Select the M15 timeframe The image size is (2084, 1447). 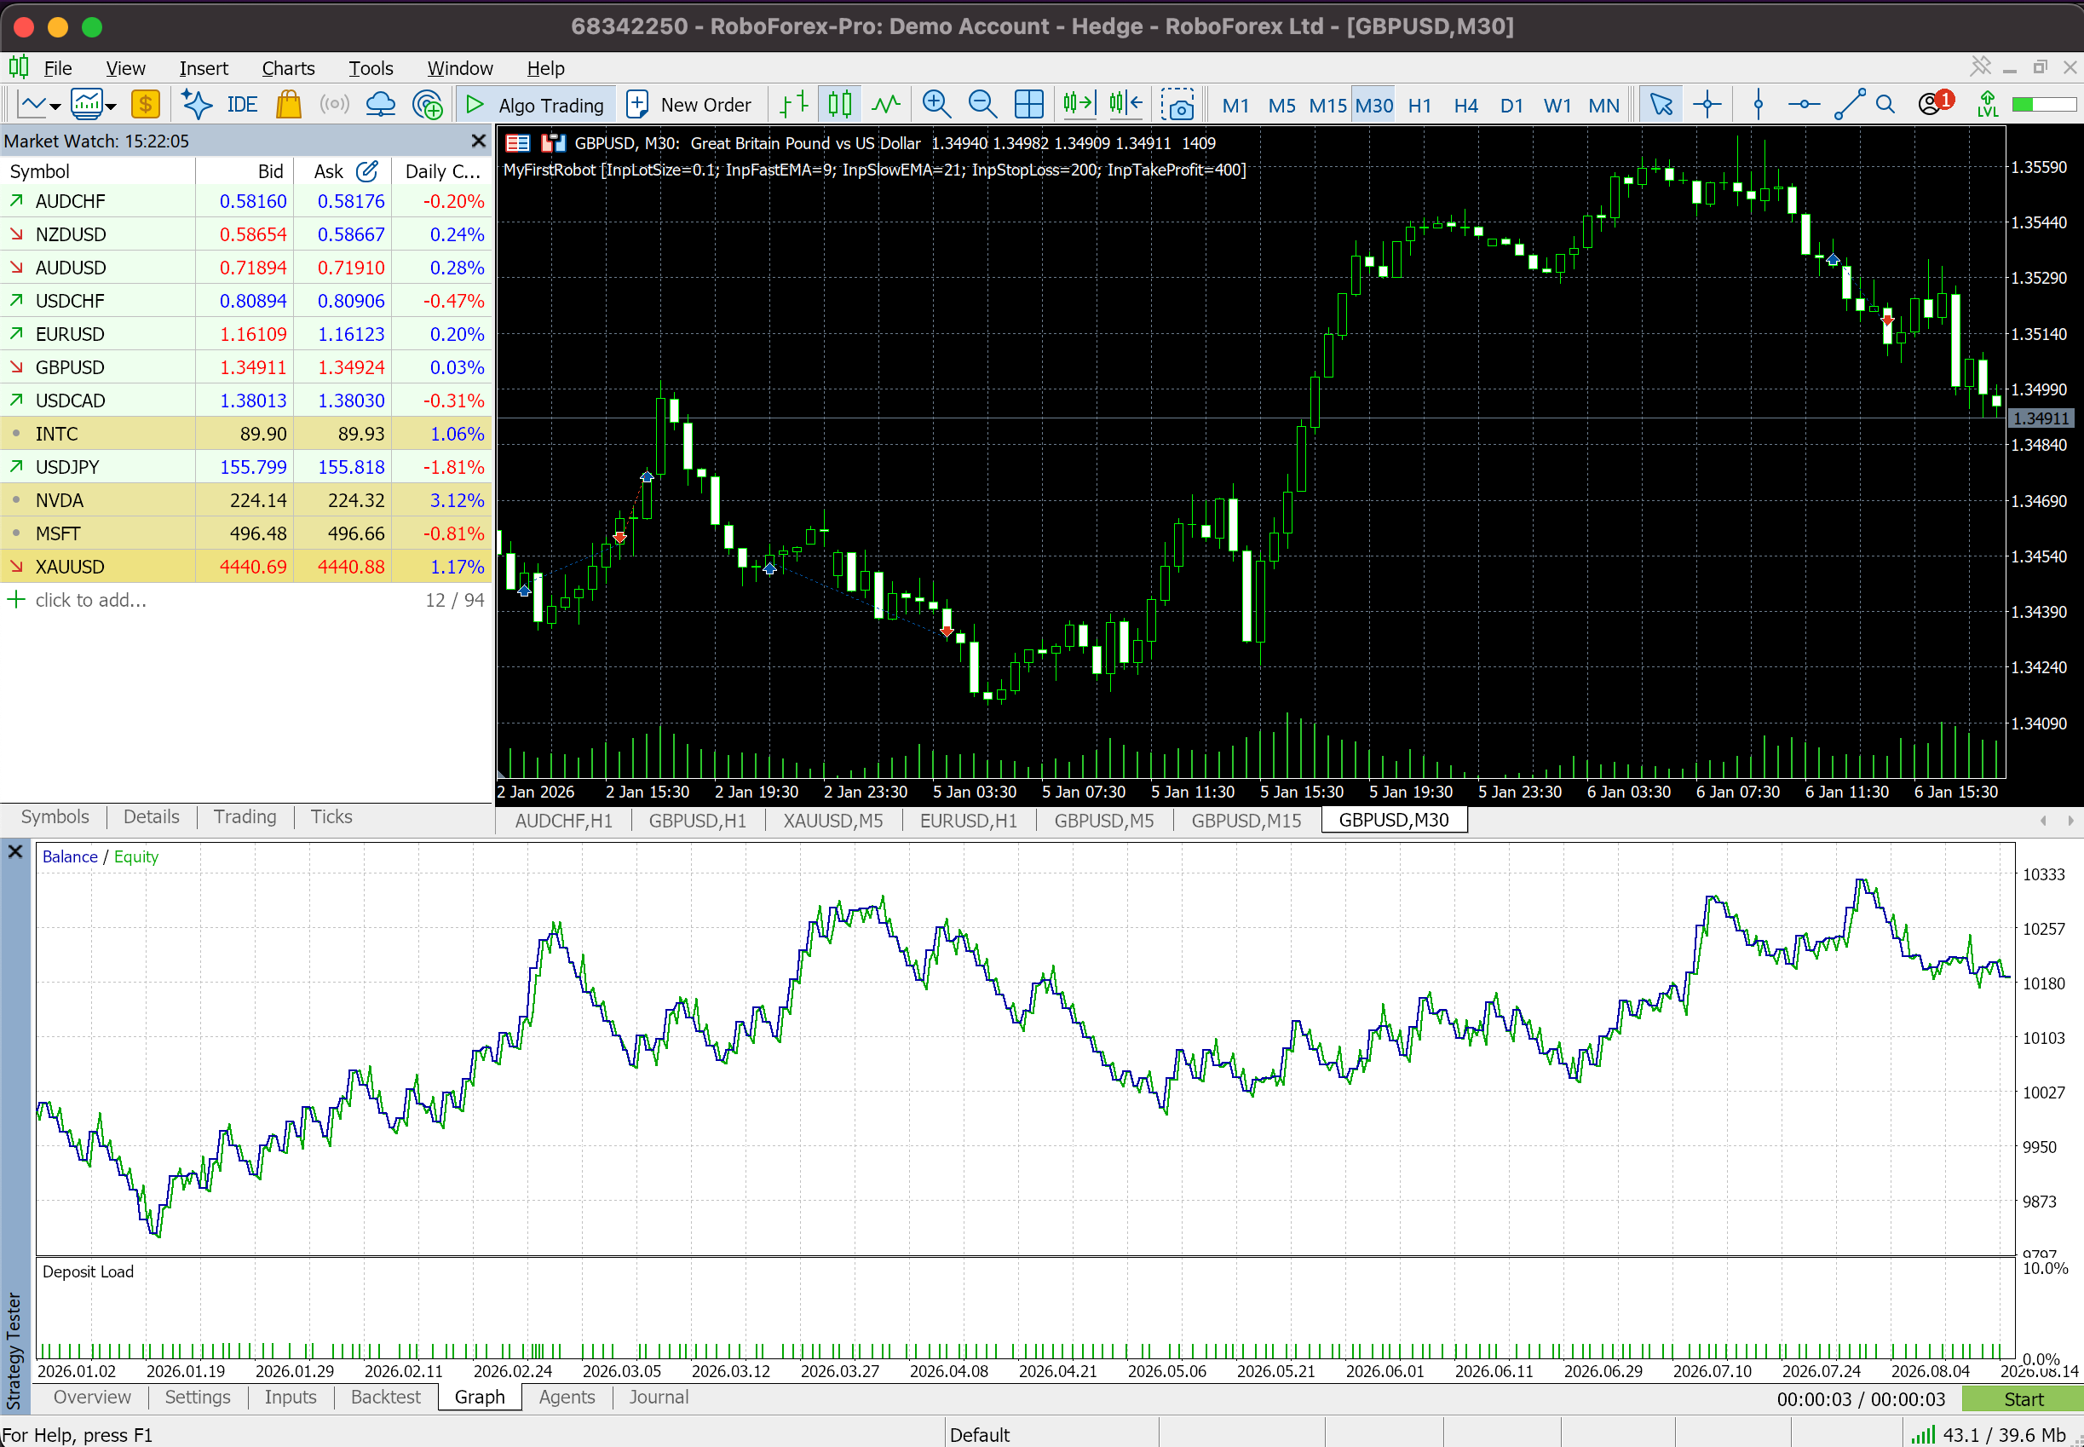click(1327, 105)
